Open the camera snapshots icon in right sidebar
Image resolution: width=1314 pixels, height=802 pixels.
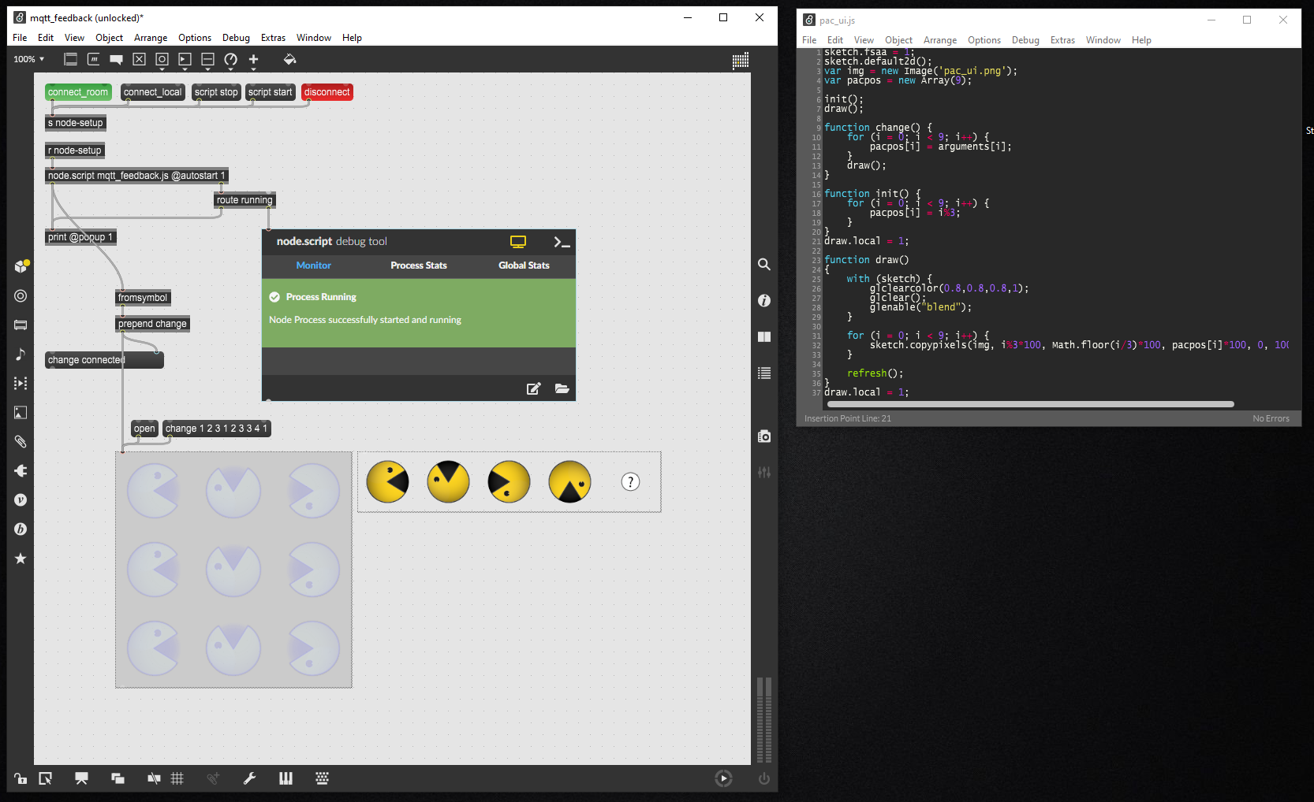[x=764, y=436]
